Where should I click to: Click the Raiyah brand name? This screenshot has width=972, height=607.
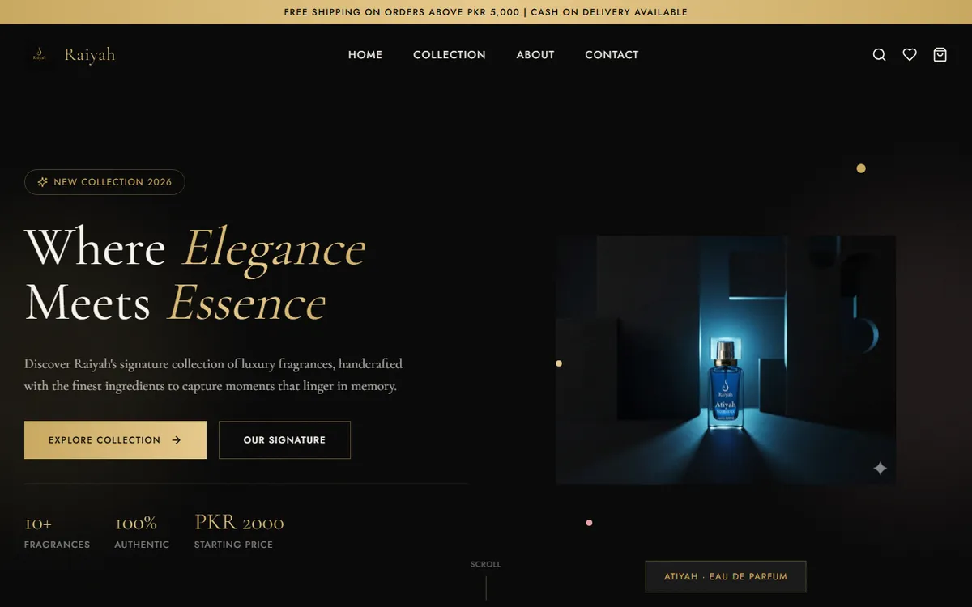click(x=90, y=54)
